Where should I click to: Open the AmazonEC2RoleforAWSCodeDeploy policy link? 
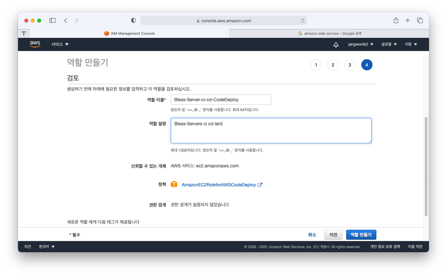(219, 185)
